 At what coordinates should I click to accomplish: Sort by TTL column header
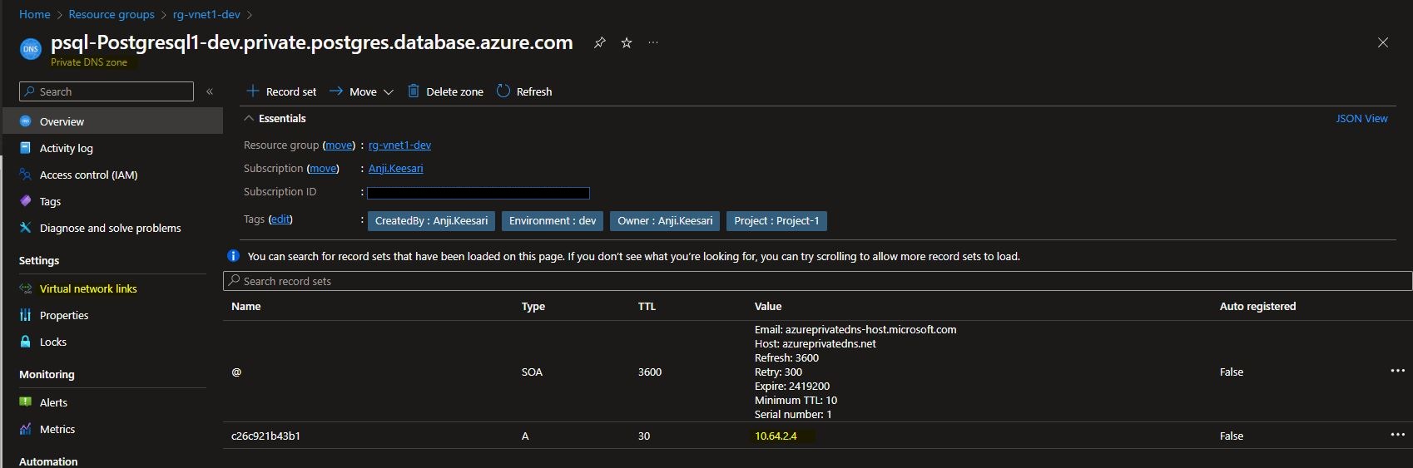[647, 306]
